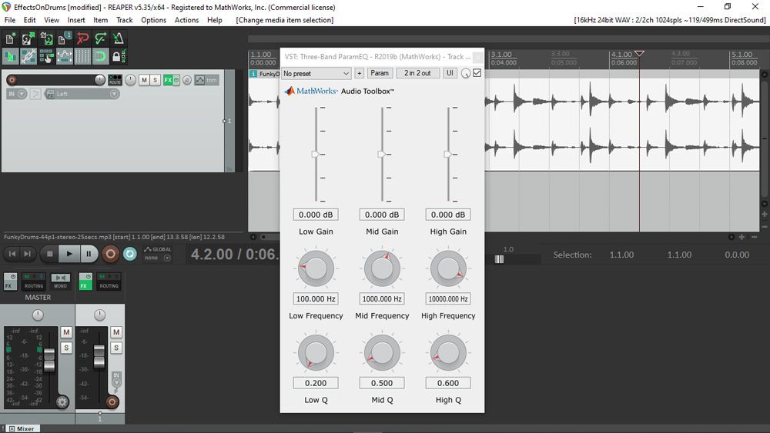Click the New Project toolbar icon
This screenshot has width=770, height=433.
[11, 38]
